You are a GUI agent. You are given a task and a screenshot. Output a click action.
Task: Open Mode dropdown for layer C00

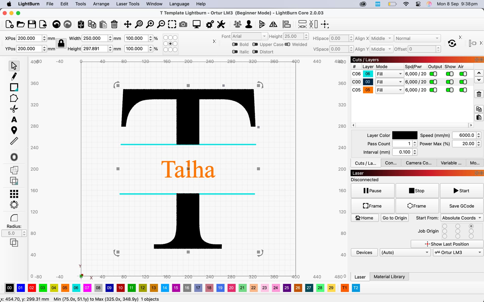(x=389, y=82)
